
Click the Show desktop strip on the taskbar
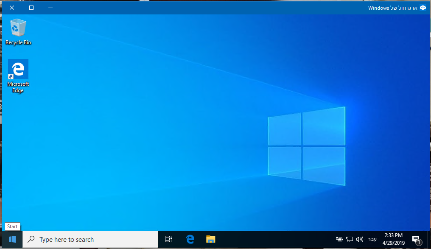coord(428,239)
